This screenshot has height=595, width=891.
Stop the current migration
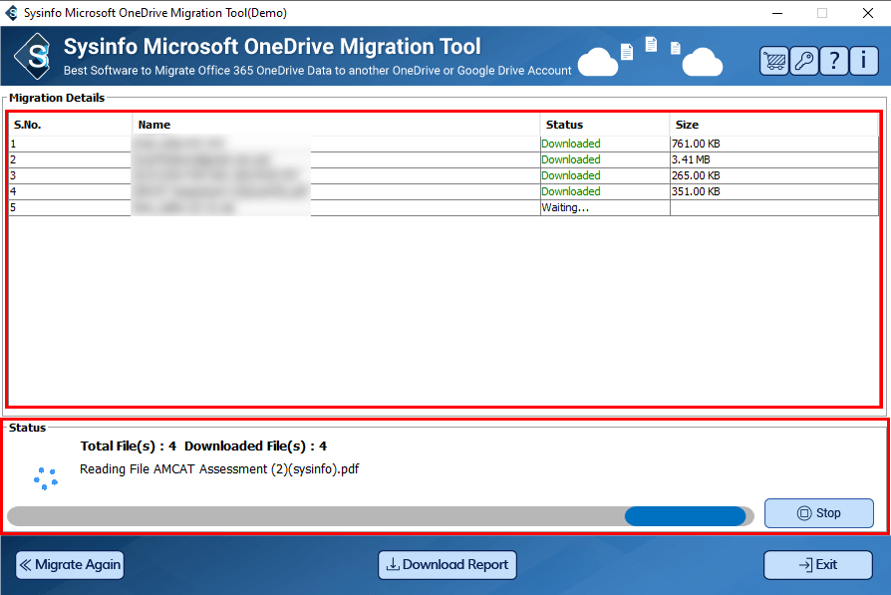coord(818,513)
